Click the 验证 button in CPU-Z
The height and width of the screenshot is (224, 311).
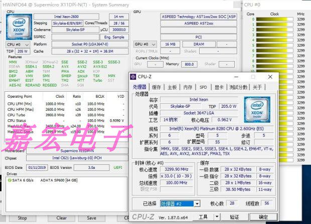click(x=234, y=217)
